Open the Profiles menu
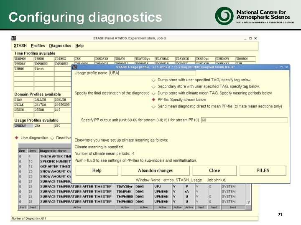Screen dimensions: 301x225 (38, 46)
